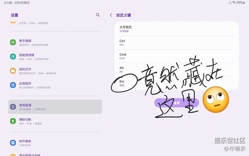Open the row with S Pen subtitle

coord(55,23)
